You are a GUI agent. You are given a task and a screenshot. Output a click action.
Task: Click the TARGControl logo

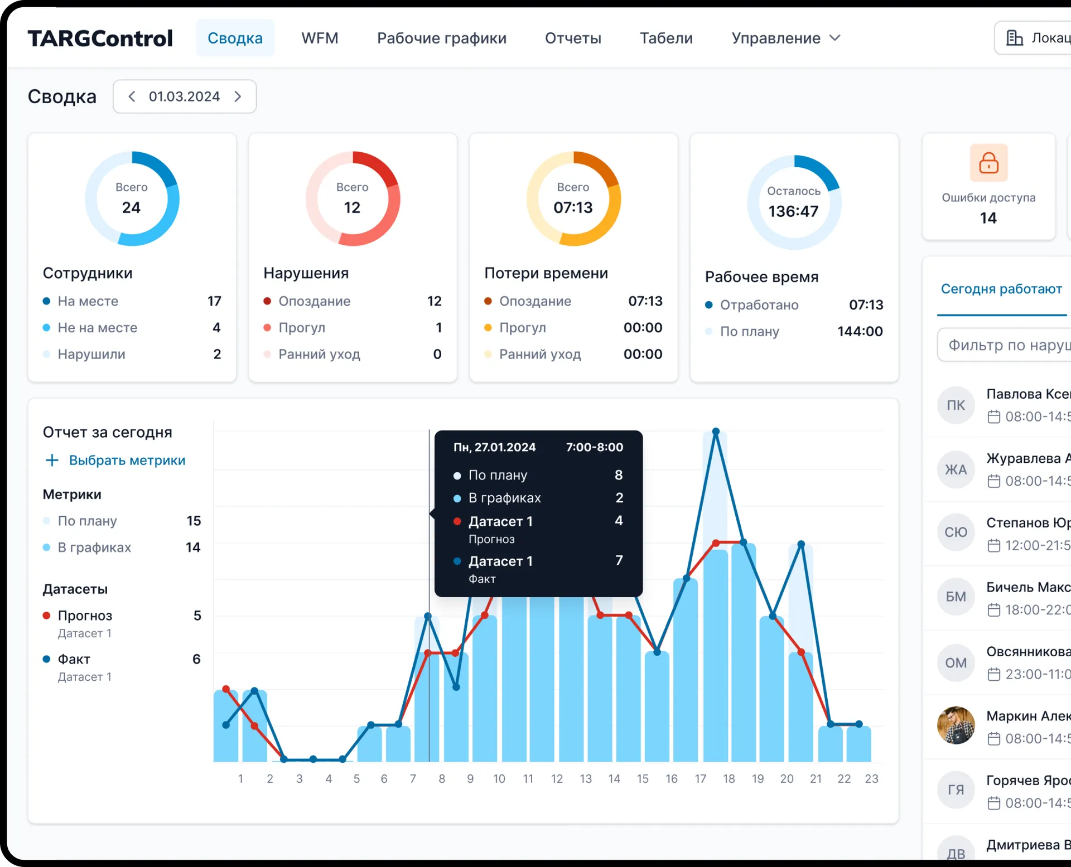[x=100, y=37]
